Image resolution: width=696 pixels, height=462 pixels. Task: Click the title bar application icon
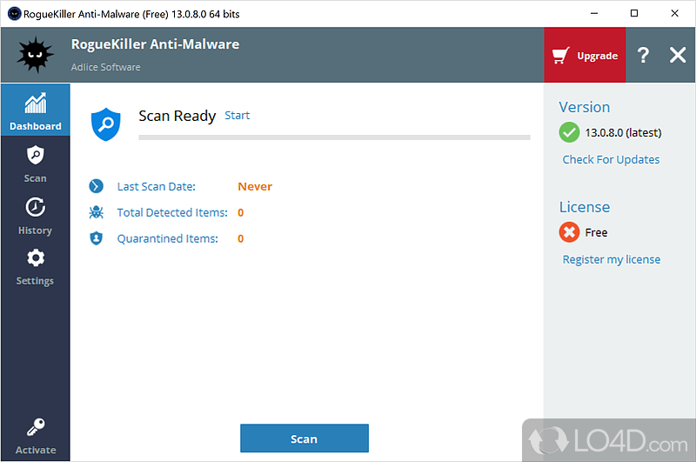(x=14, y=14)
